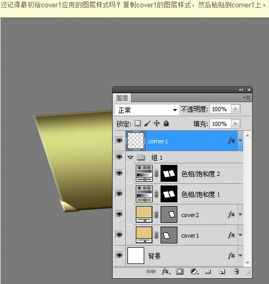Click the link layers icon at panel bottom

[151, 271]
